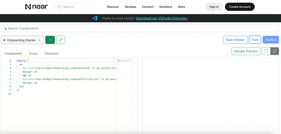Switch to the Props tab
This screenshot has height=134, width=281.
click(x=33, y=53)
